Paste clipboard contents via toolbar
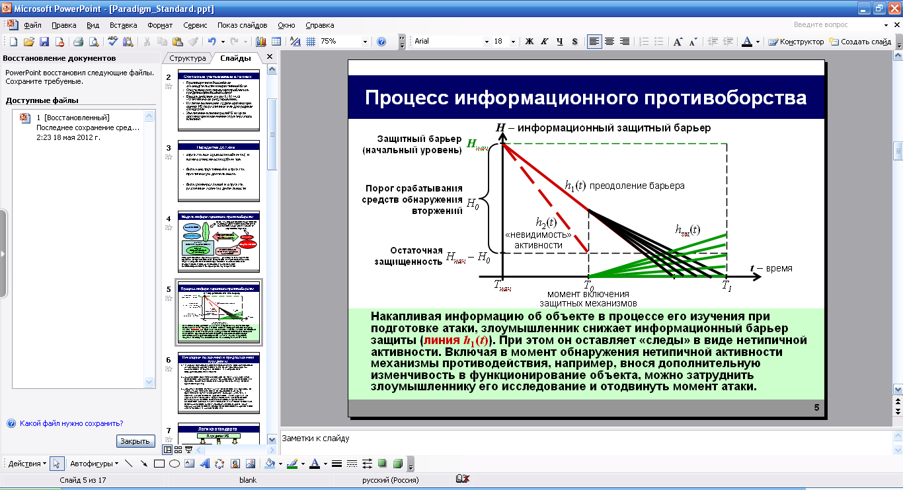 point(177,42)
